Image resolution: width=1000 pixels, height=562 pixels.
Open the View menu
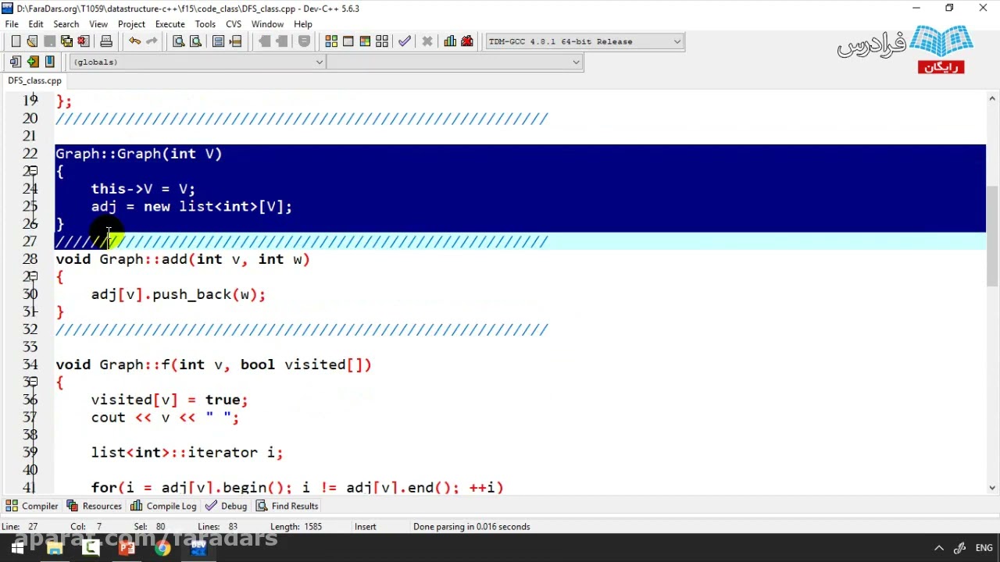pos(98,24)
